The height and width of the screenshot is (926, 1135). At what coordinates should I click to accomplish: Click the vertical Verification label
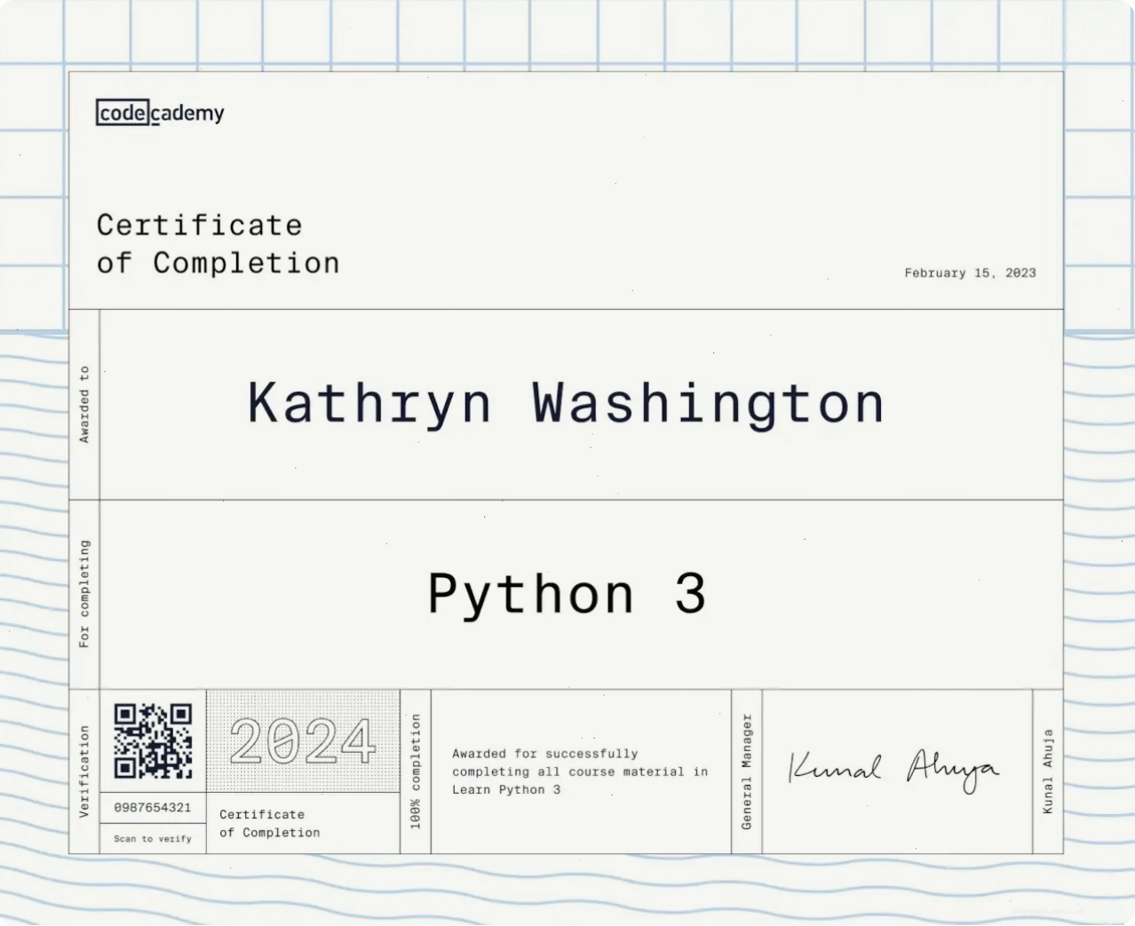coord(84,772)
